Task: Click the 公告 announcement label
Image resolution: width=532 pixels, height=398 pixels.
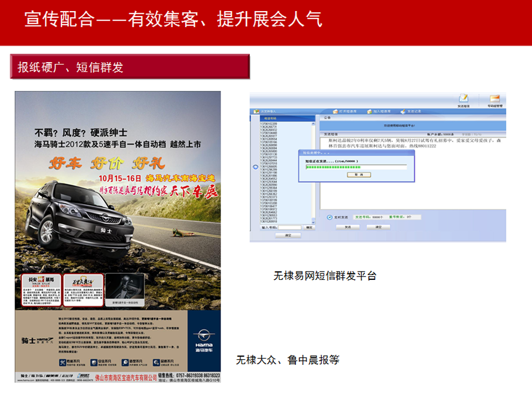Action: 327,118
